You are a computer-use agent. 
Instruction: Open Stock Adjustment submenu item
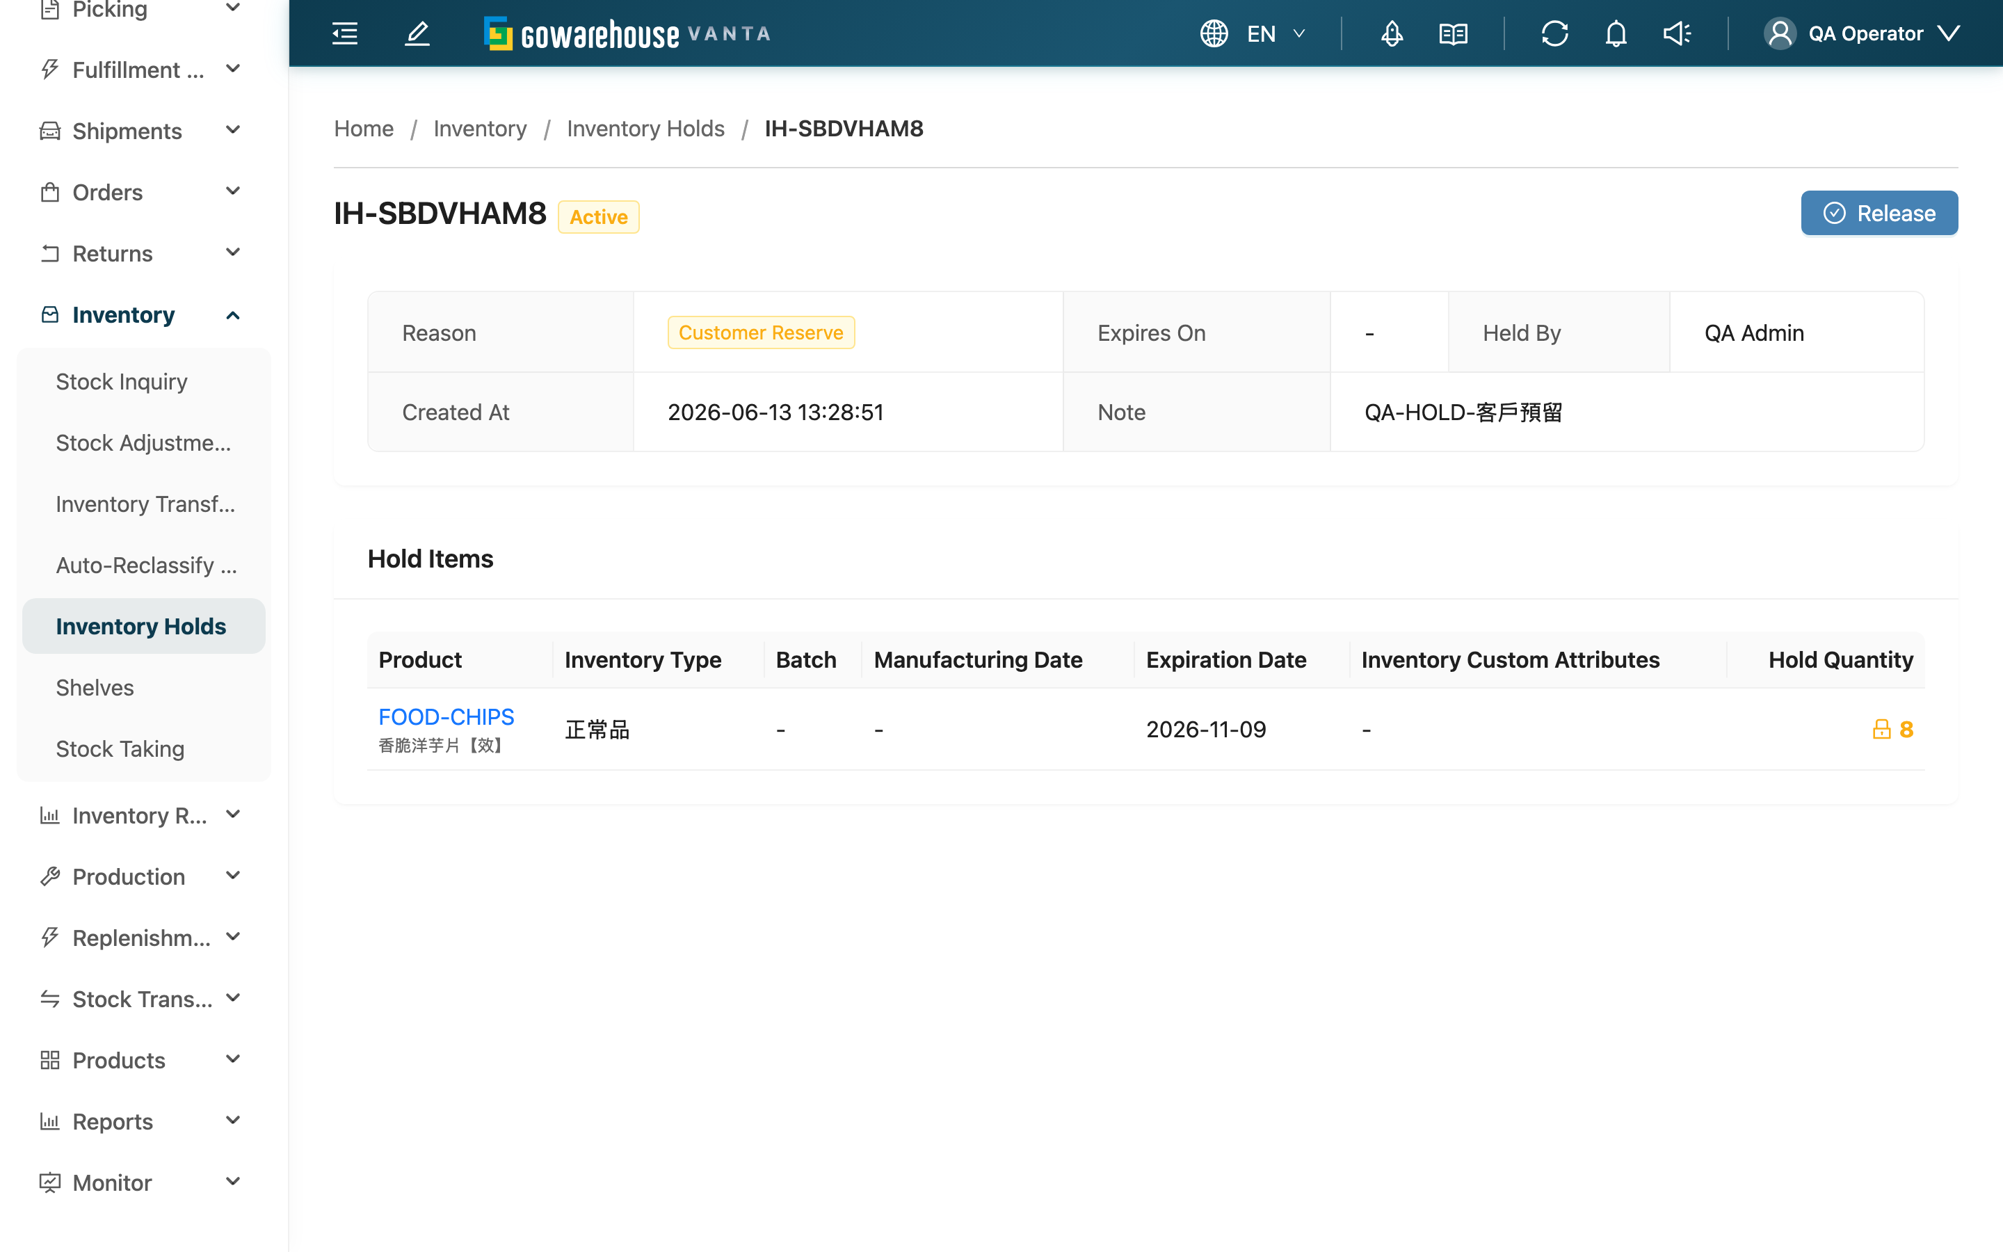click(144, 443)
